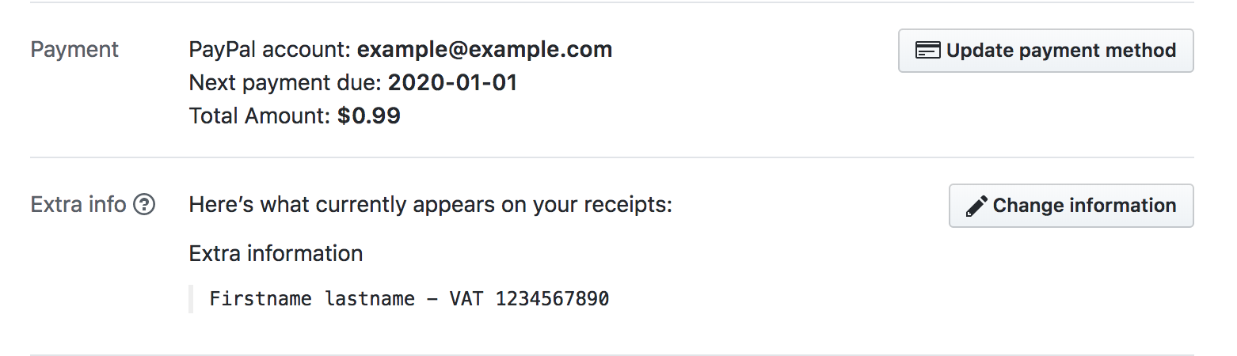Click the grey quote bar beside the receipt text
This screenshot has height=356, width=1237.
point(191,299)
